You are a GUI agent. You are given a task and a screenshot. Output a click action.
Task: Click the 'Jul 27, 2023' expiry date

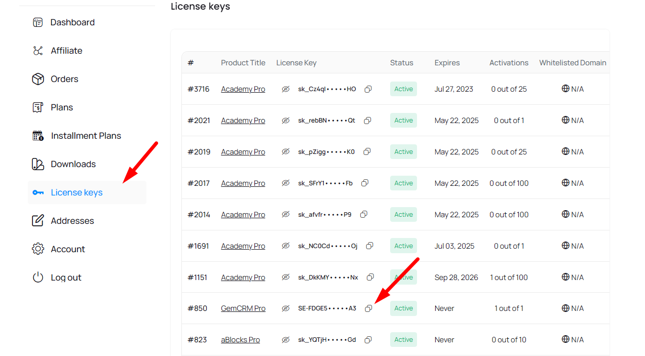point(454,89)
